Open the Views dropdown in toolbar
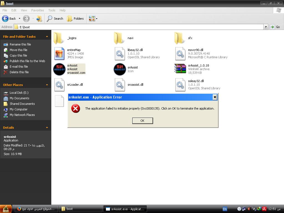Viewport: 284px width, 213px height. click(93, 19)
